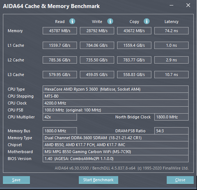Click the AIDA64 Cache & Memory Benchmark title

coord(51,6)
